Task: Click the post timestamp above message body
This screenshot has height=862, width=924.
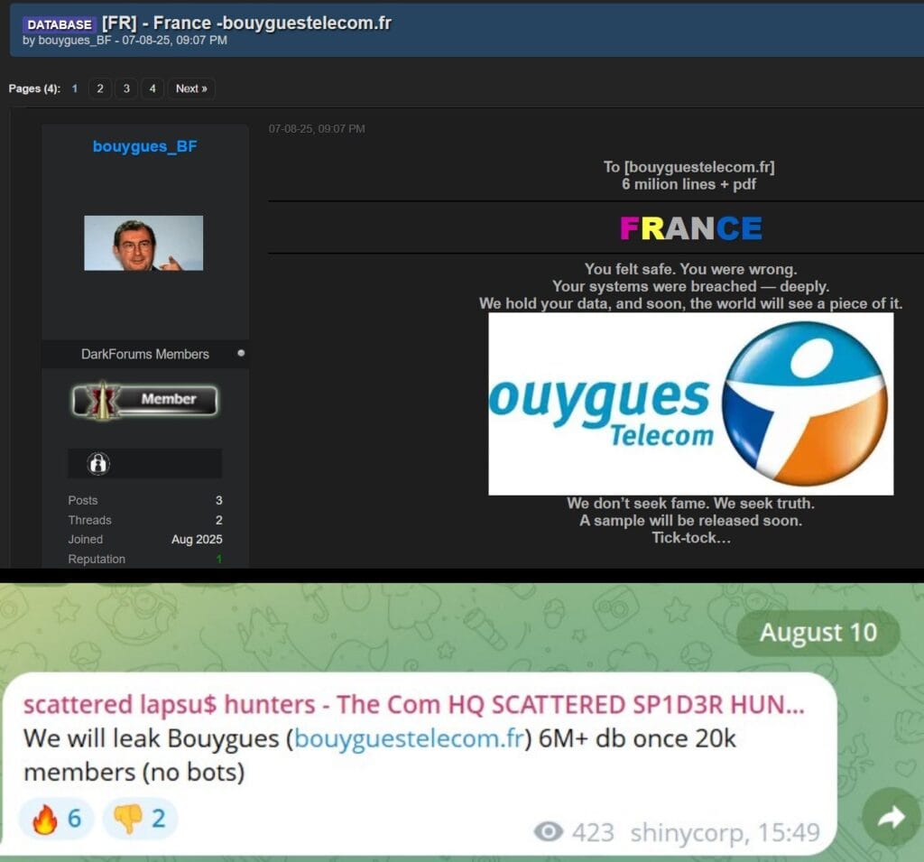Action: click(x=317, y=129)
